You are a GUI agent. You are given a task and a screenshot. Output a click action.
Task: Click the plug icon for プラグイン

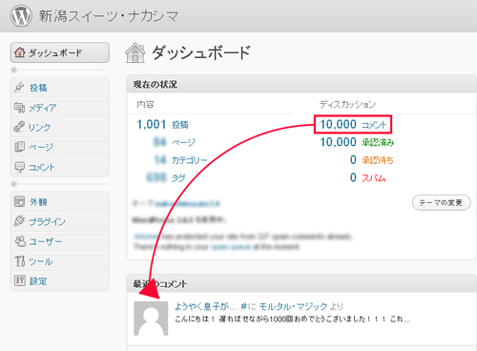coord(19,220)
